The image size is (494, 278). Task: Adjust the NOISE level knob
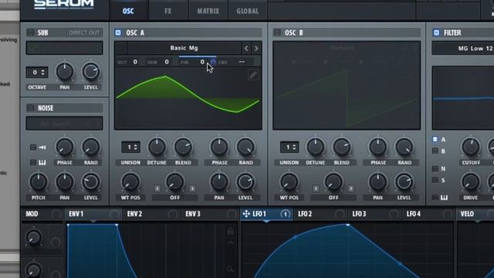coord(91,182)
